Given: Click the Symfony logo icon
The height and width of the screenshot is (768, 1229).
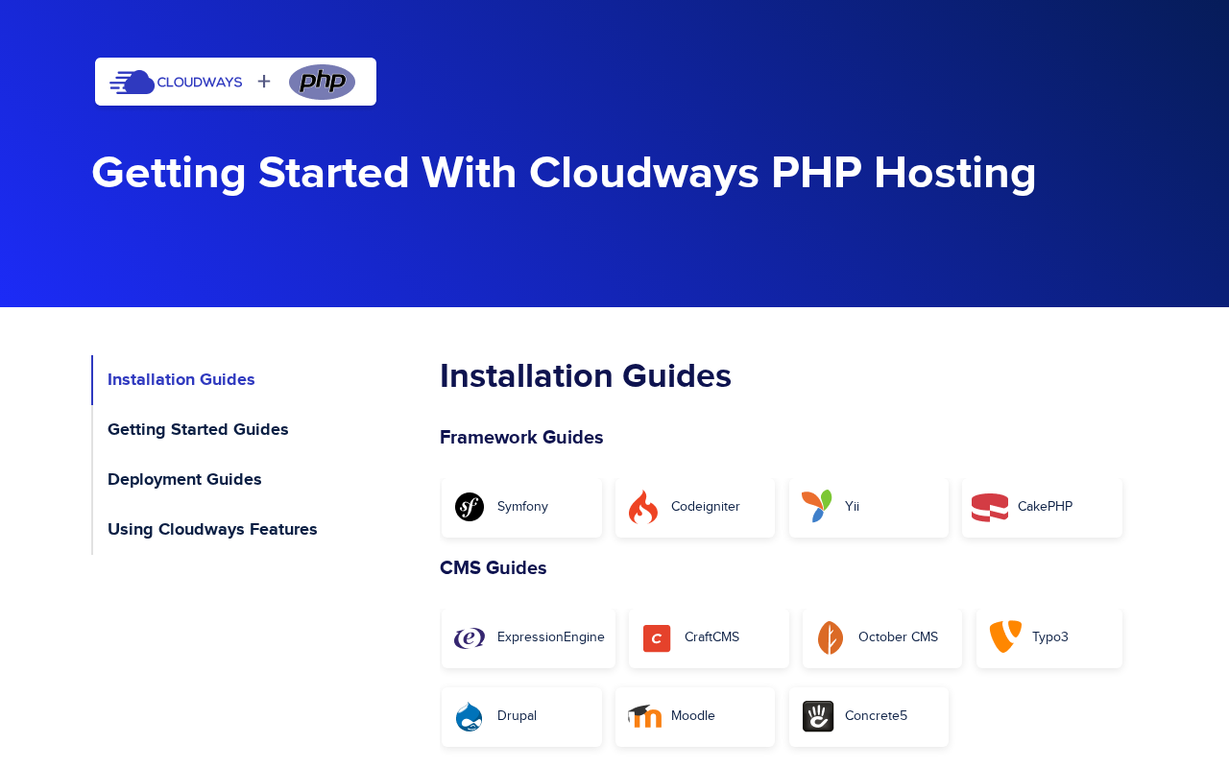Looking at the screenshot, I should [470, 507].
